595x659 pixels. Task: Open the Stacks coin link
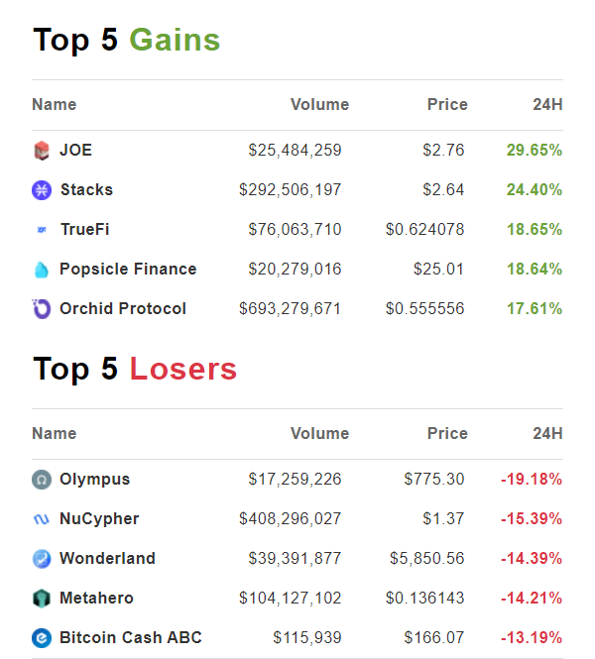(x=86, y=190)
